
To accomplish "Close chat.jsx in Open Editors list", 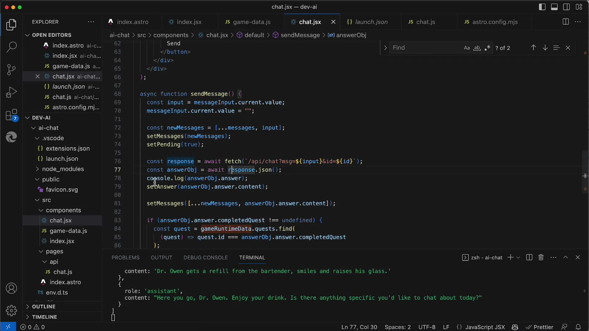I will click(x=37, y=76).
